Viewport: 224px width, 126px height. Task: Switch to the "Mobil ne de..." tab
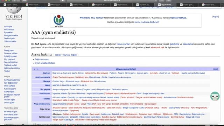[33, 5]
